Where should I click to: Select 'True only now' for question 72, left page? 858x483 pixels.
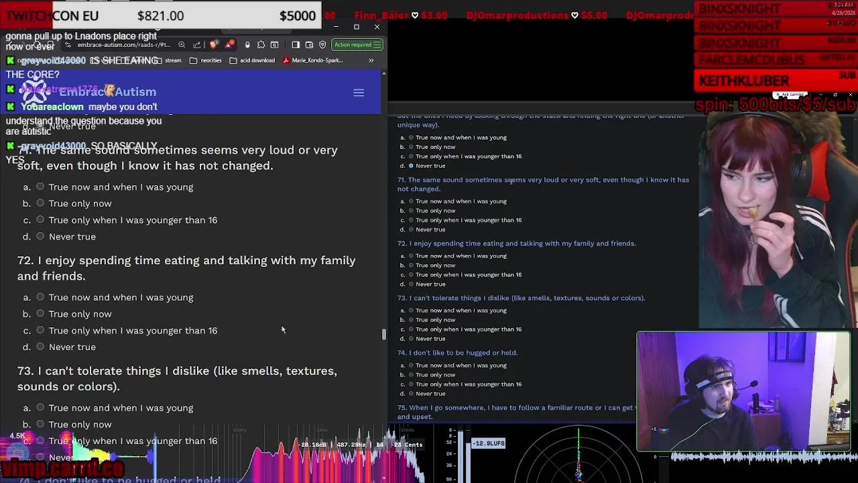tap(41, 313)
